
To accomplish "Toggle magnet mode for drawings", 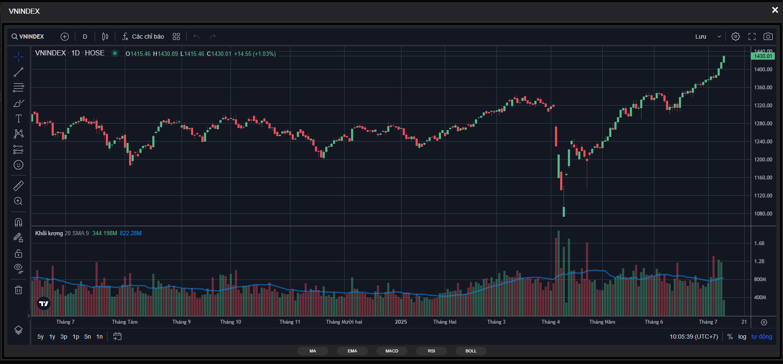I will pyautogui.click(x=18, y=222).
